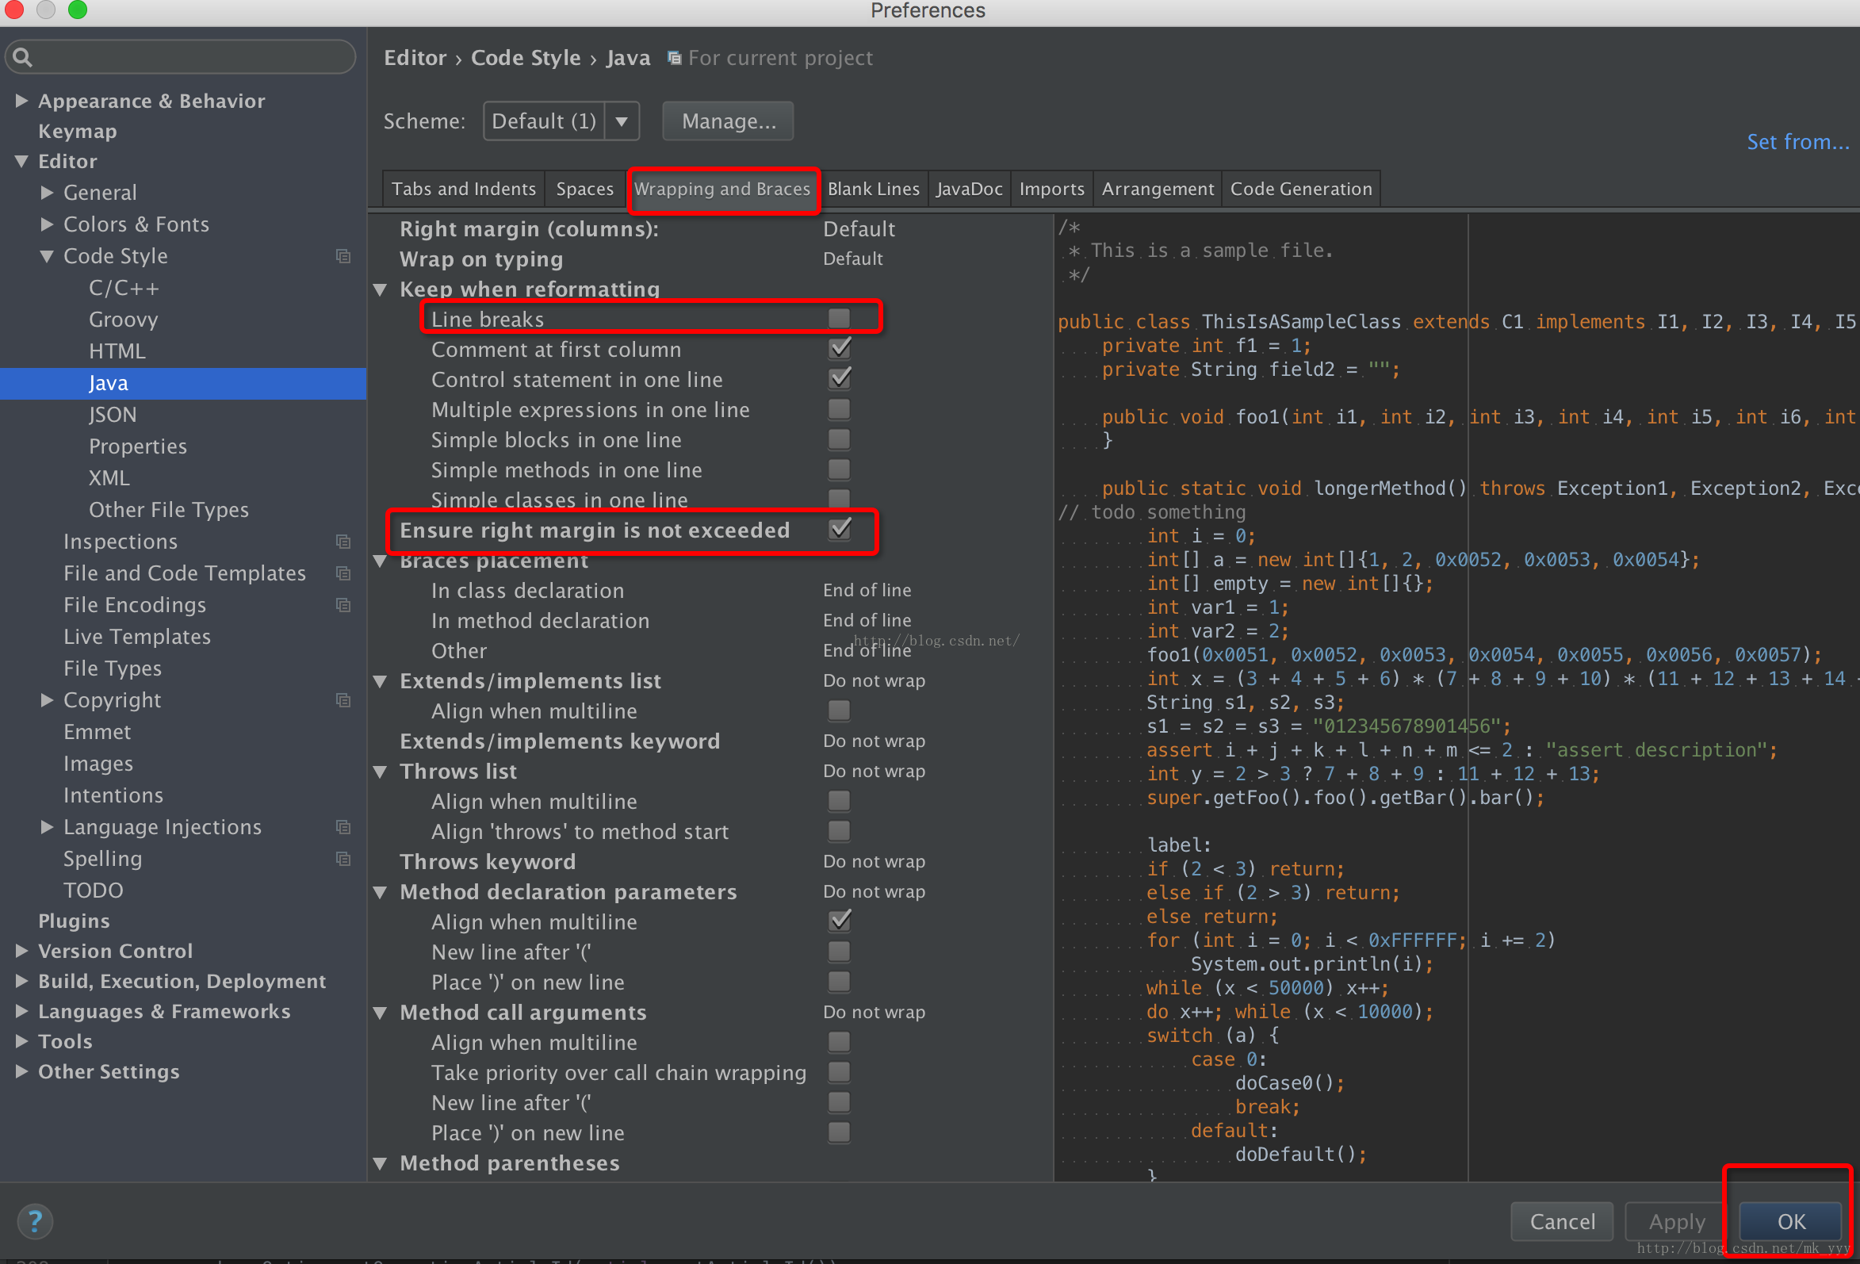Collapse the Keep when reformatting section
Screen dimensions: 1860x1264
[x=381, y=289]
